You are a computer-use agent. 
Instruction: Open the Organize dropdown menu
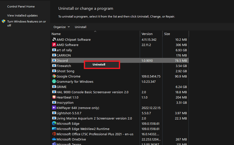point(62,27)
